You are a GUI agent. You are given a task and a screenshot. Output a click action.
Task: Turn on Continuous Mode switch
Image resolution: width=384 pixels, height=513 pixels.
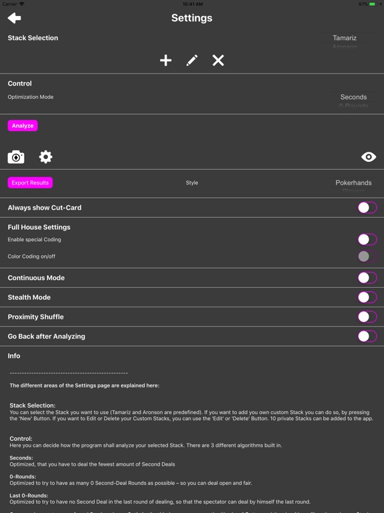coord(367,278)
